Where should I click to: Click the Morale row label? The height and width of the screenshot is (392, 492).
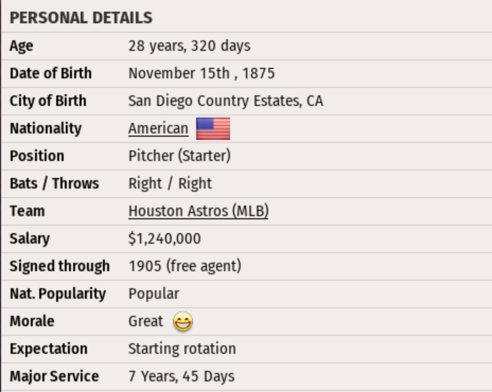pyautogui.click(x=32, y=322)
